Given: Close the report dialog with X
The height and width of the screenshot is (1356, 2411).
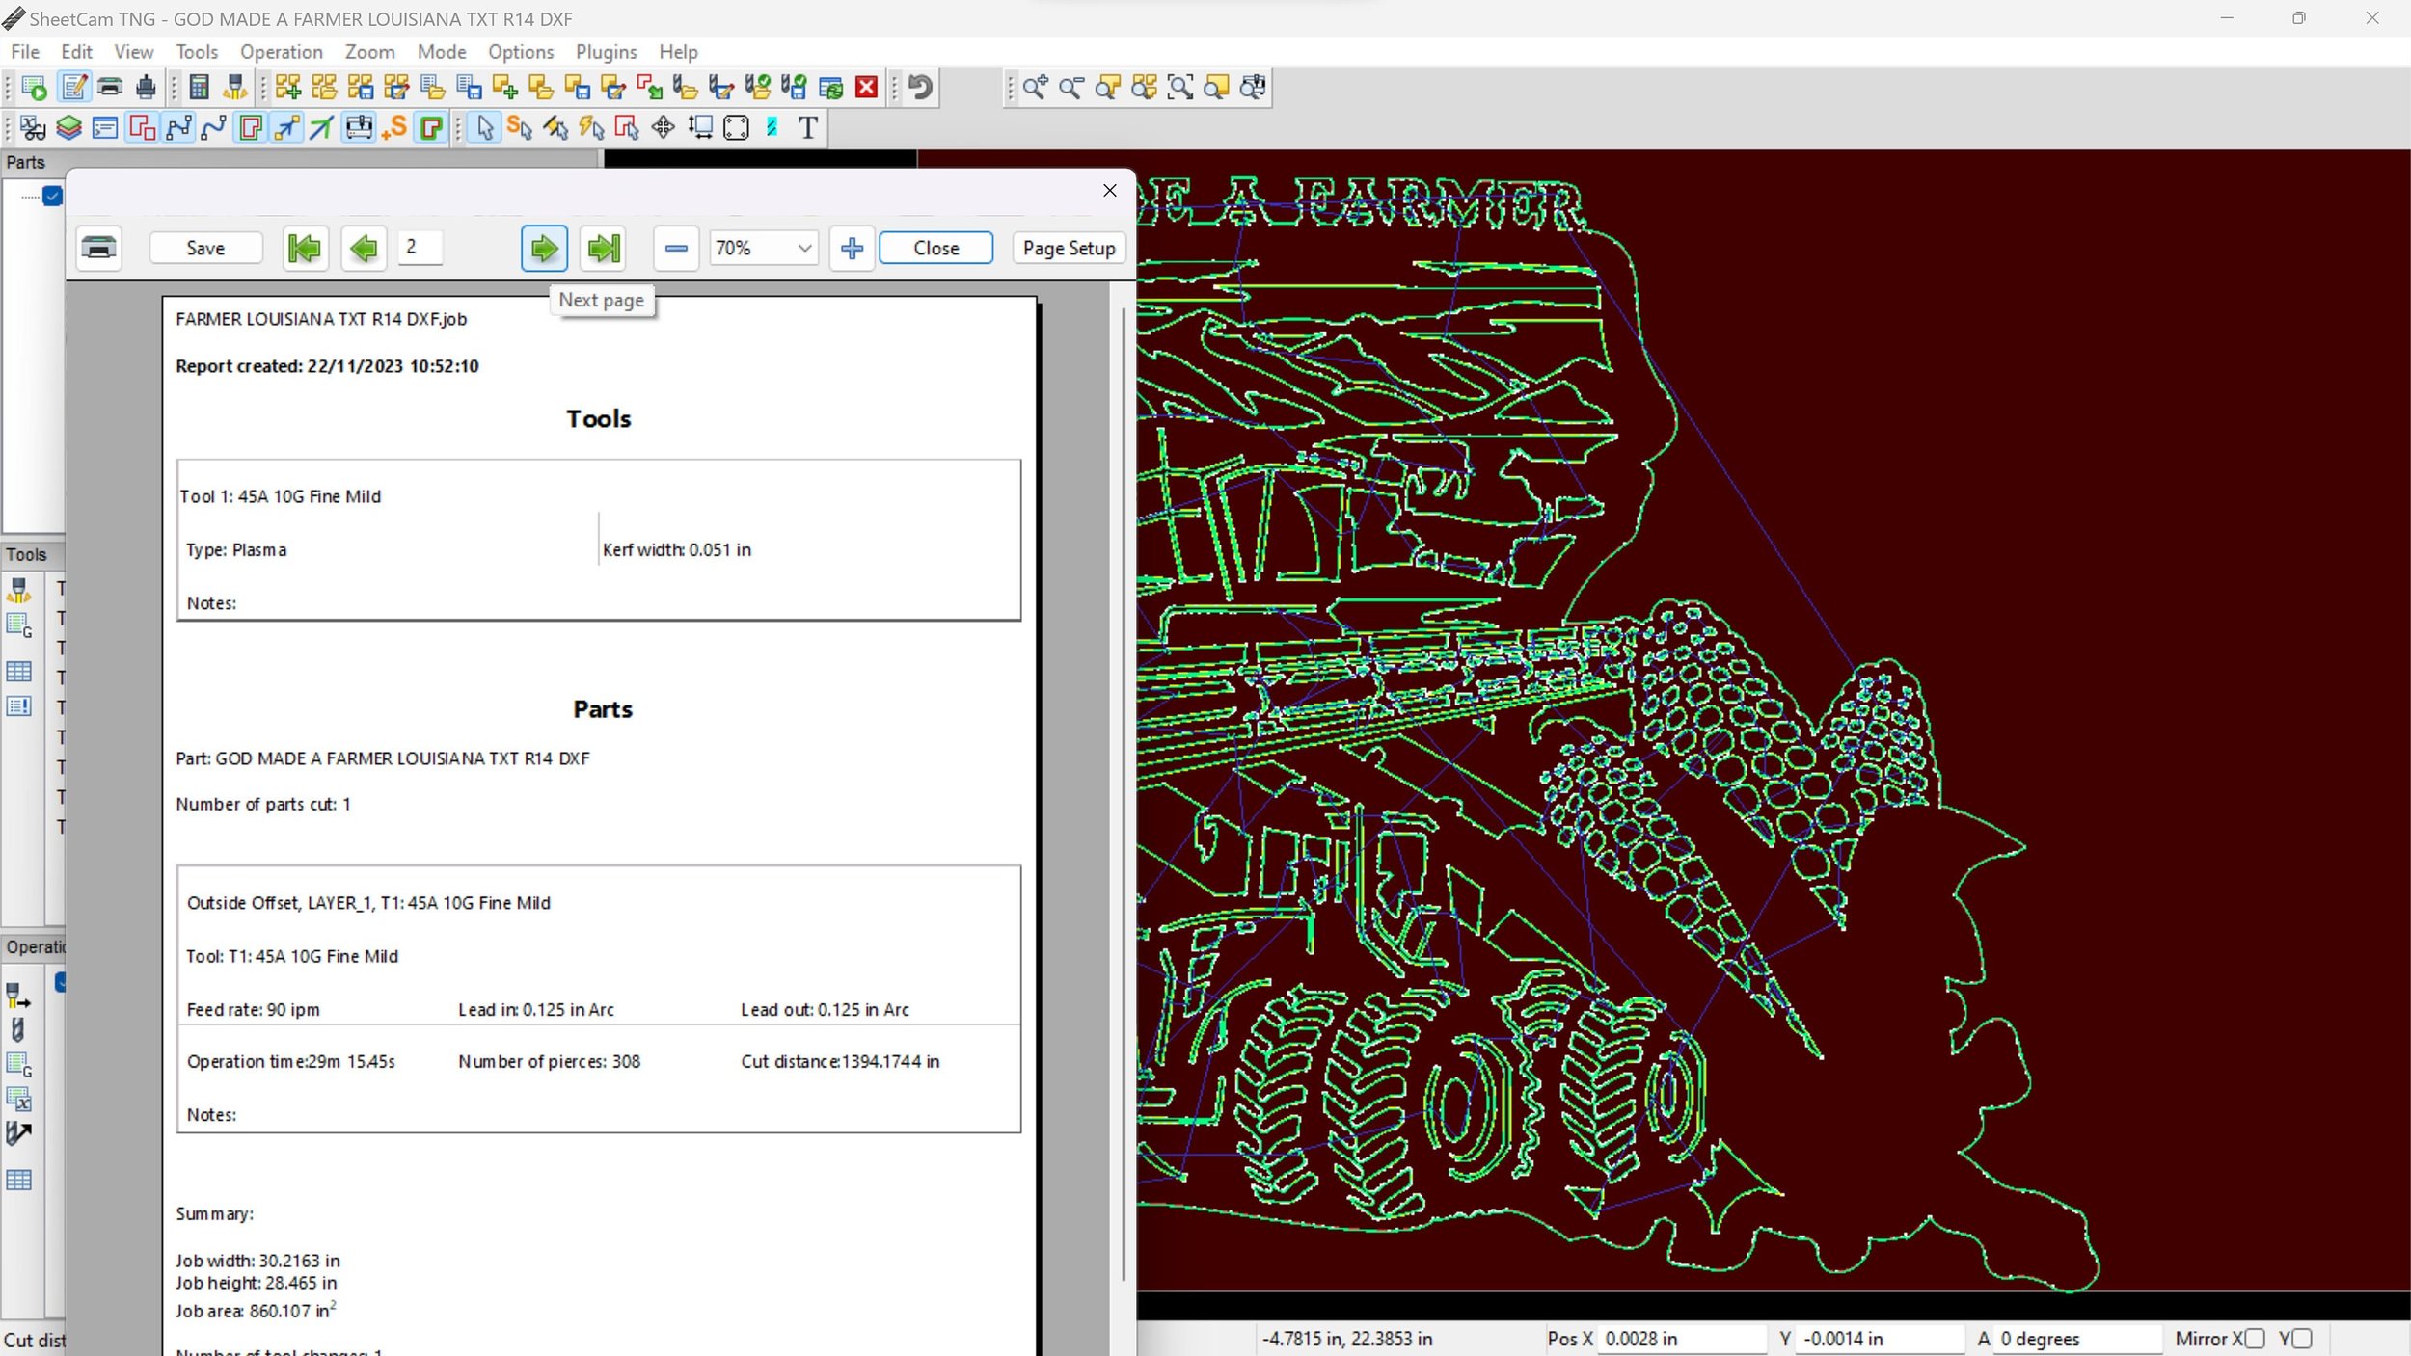Looking at the screenshot, I should tap(1110, 191).
